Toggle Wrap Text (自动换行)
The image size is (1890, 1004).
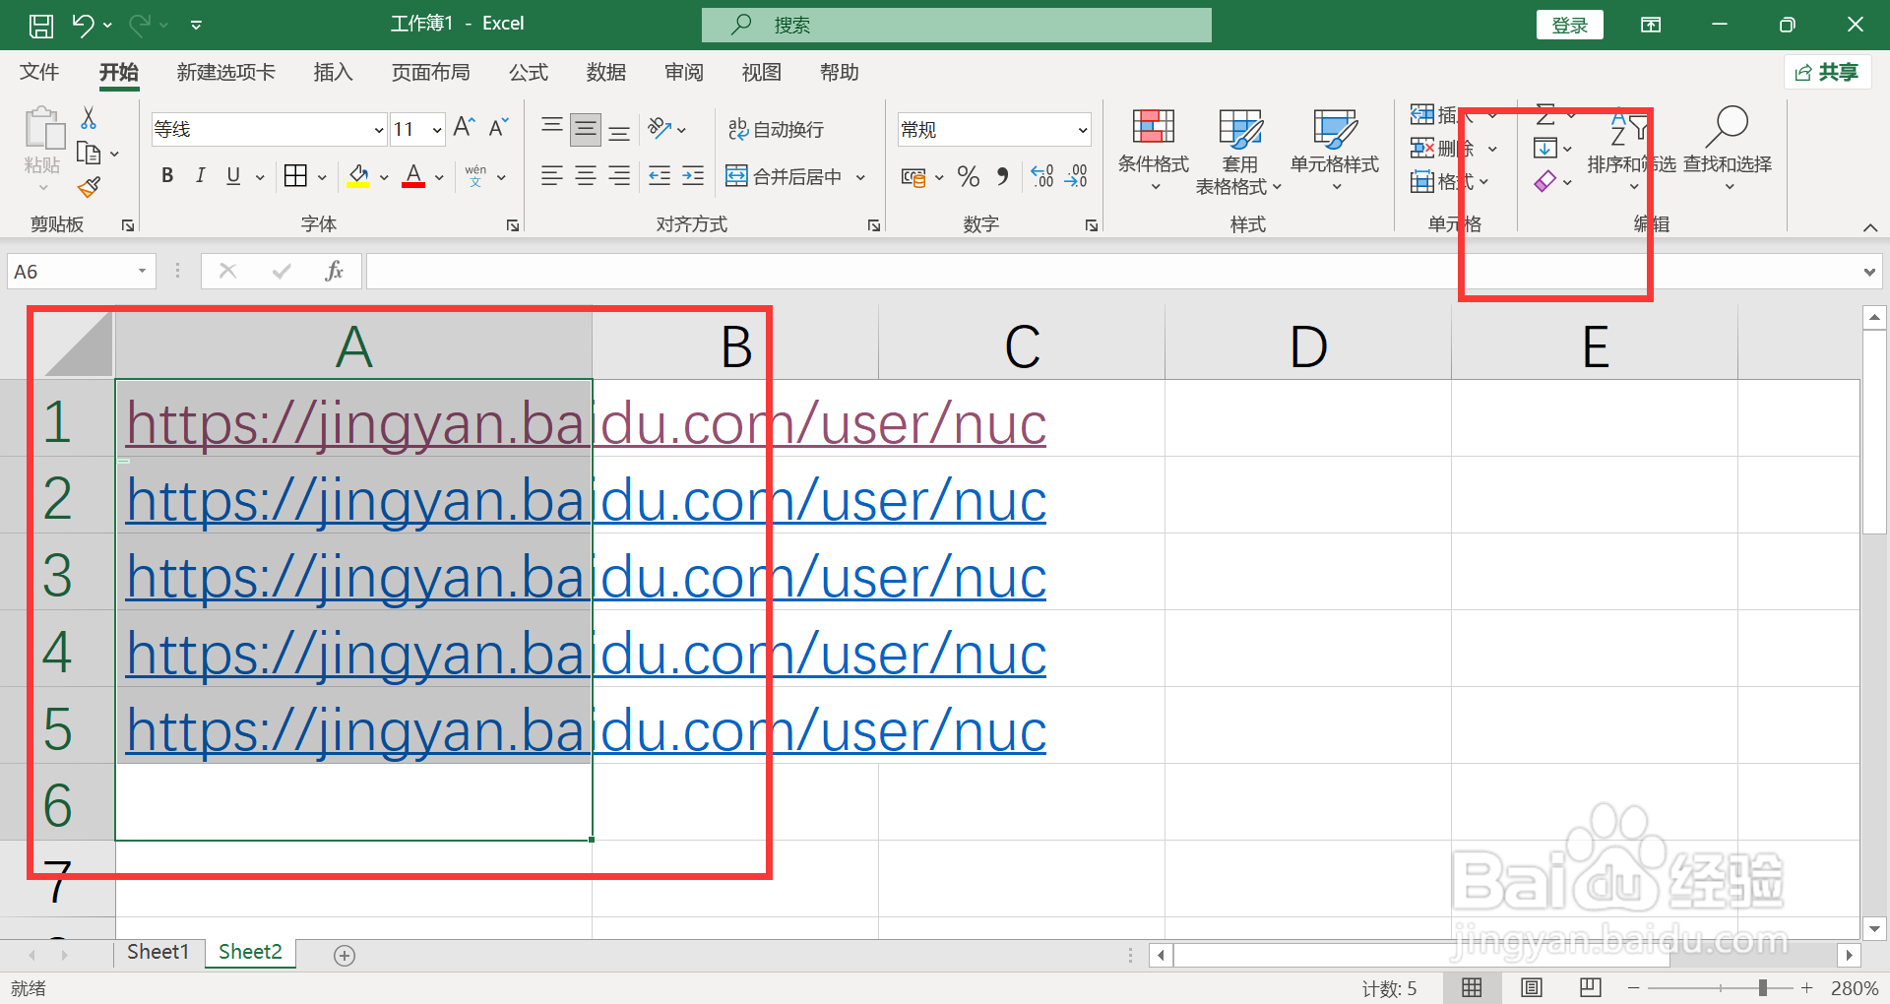point(776,129)
